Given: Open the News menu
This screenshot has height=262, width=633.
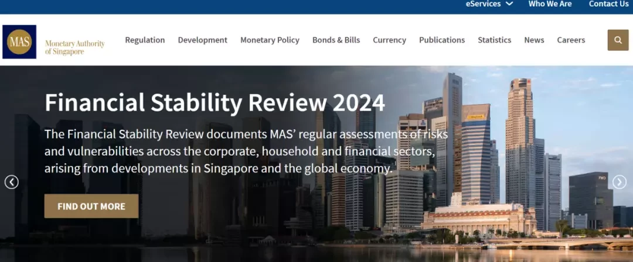Looking at the screenshot, I should point(534,40).
